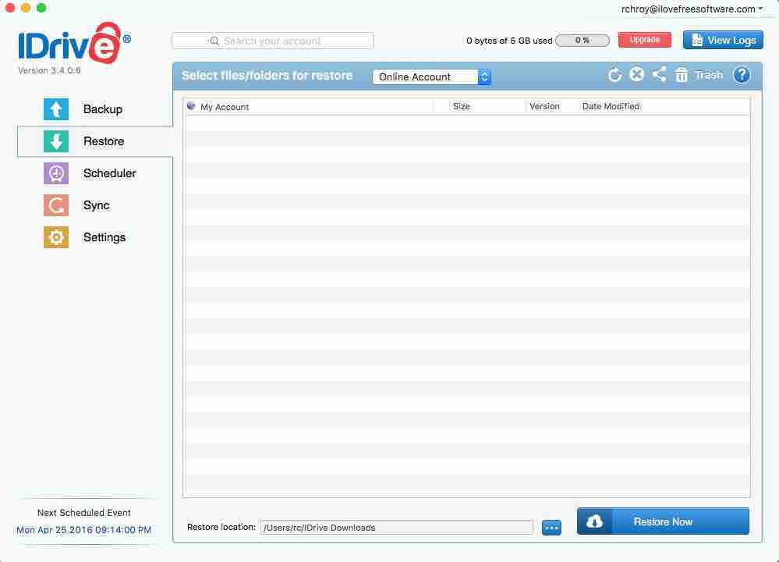This screenshot has height=562, width=779.
Task: Click the My Account globe icon
Action: [x=191, y=106]
